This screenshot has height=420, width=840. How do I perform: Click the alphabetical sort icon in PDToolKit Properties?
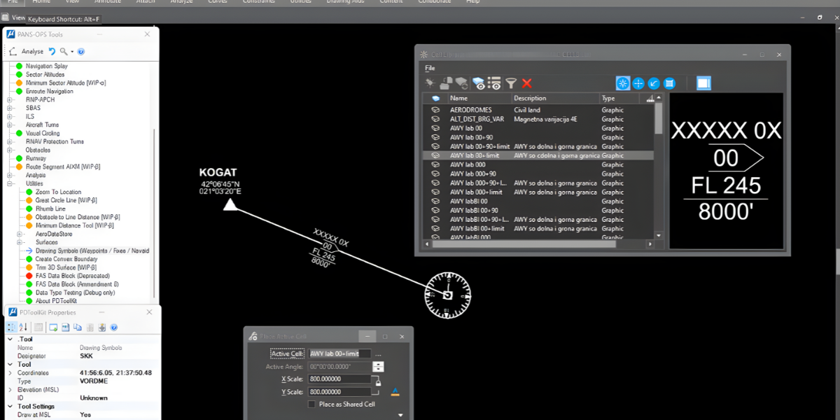pos(22,327)
